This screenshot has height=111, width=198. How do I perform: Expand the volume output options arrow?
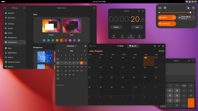pyautogui.click(x=194, y=12)
